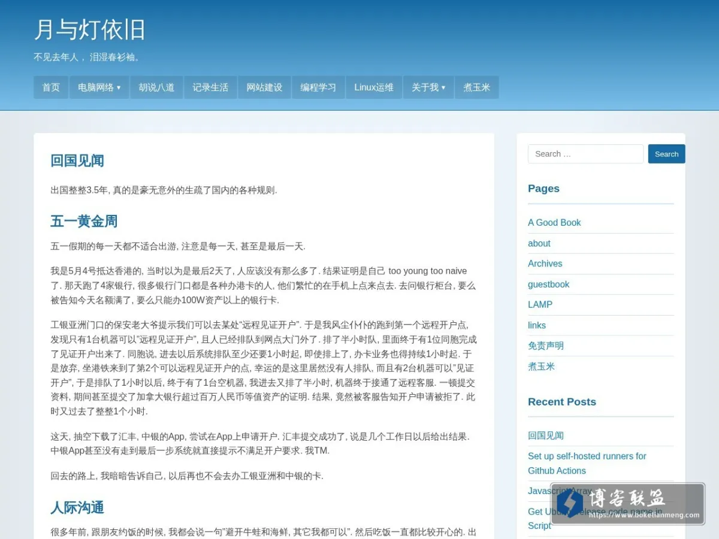The height and width of the screenshot is (539, 719).
Task: Open 煮玉米 in the navigation bar
Action: click(x=476, y=87)
